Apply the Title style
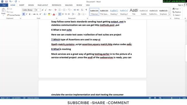The image size is (187, 105). [134, 12]
